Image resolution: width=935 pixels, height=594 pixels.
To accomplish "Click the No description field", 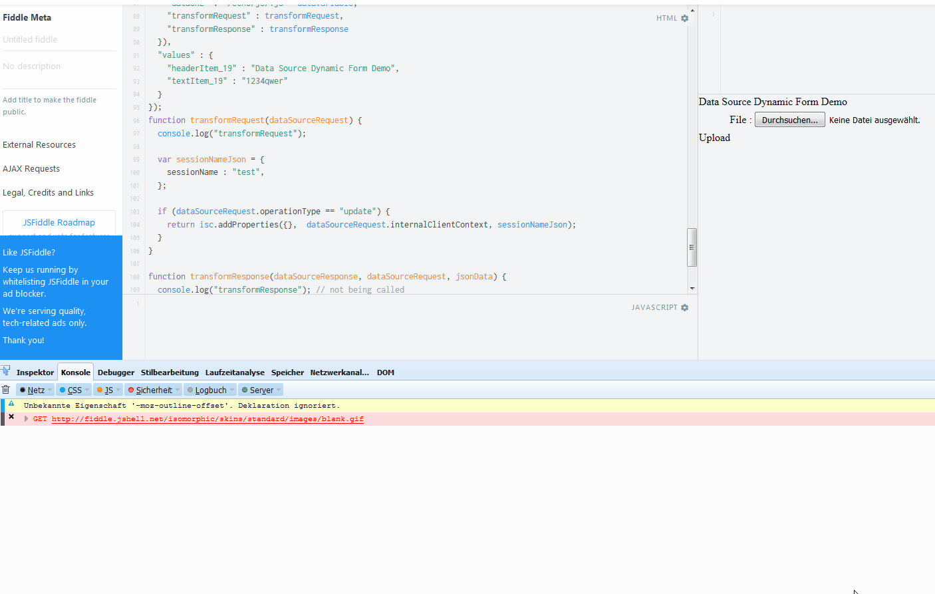I will point(59,67).
